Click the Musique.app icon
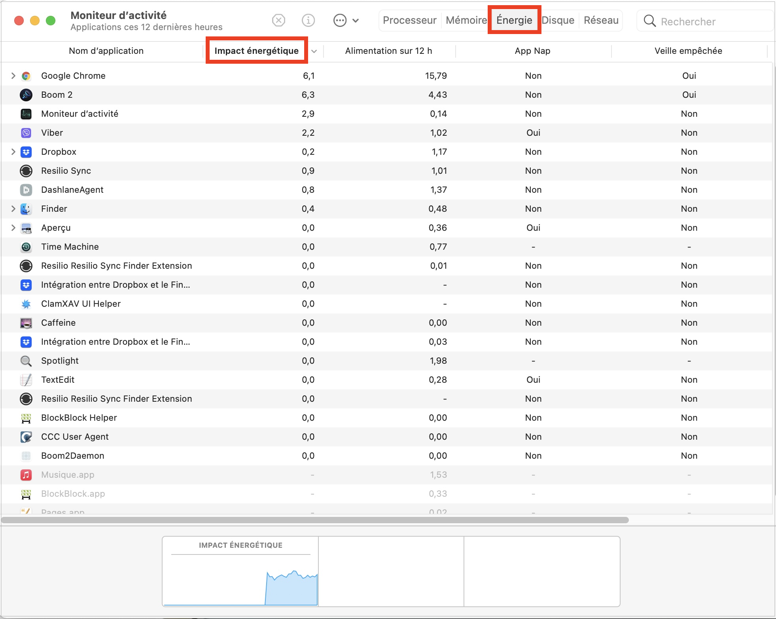 coord(26,475)
